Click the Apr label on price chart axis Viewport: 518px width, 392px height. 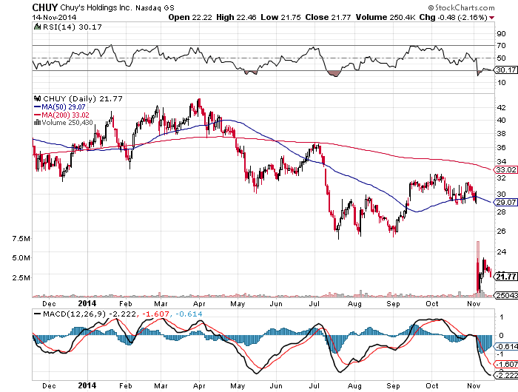(x=199, y=304)
